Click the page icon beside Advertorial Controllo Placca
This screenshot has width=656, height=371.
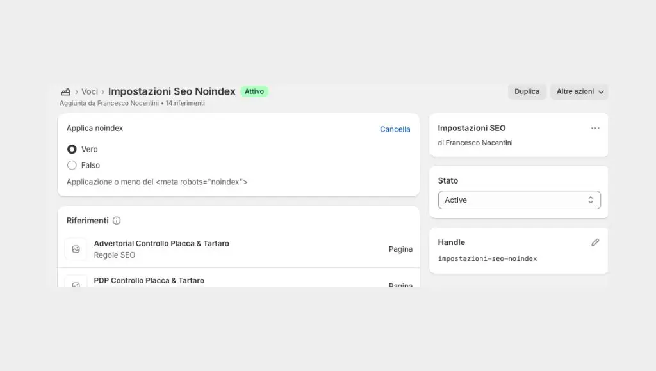[76, 249]
